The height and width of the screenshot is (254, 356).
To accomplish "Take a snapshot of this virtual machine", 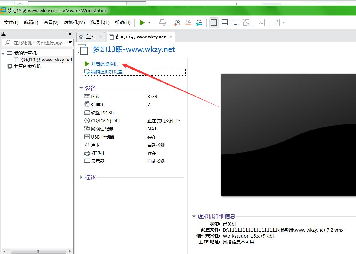I will pos(177,23).
